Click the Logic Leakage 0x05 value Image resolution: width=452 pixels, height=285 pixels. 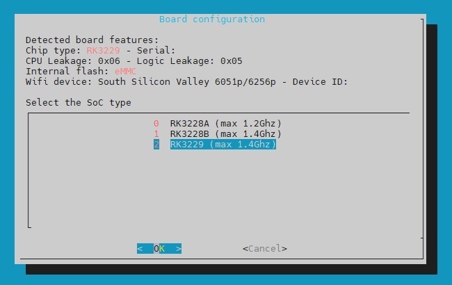coord(231,60)
